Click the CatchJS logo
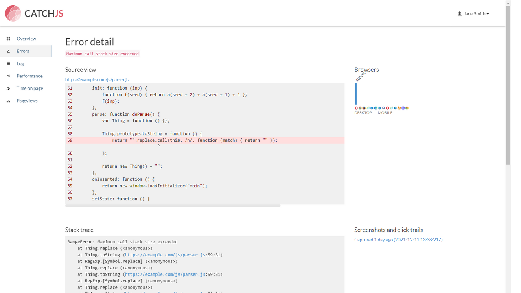Screen dimensions: 521x293 (34, 13)
